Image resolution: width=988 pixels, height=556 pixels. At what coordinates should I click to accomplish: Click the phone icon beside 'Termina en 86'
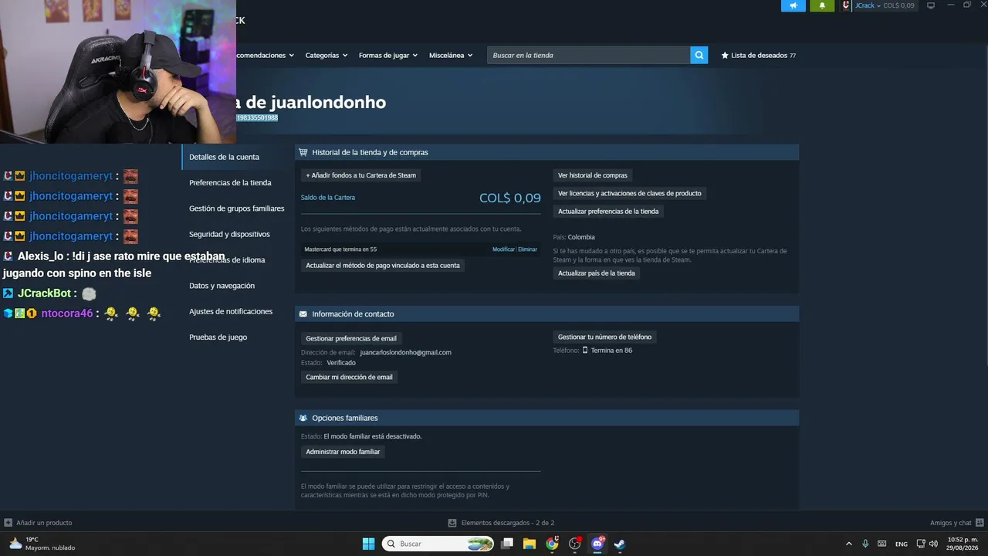pyautogui.click(x=585, y=351)
